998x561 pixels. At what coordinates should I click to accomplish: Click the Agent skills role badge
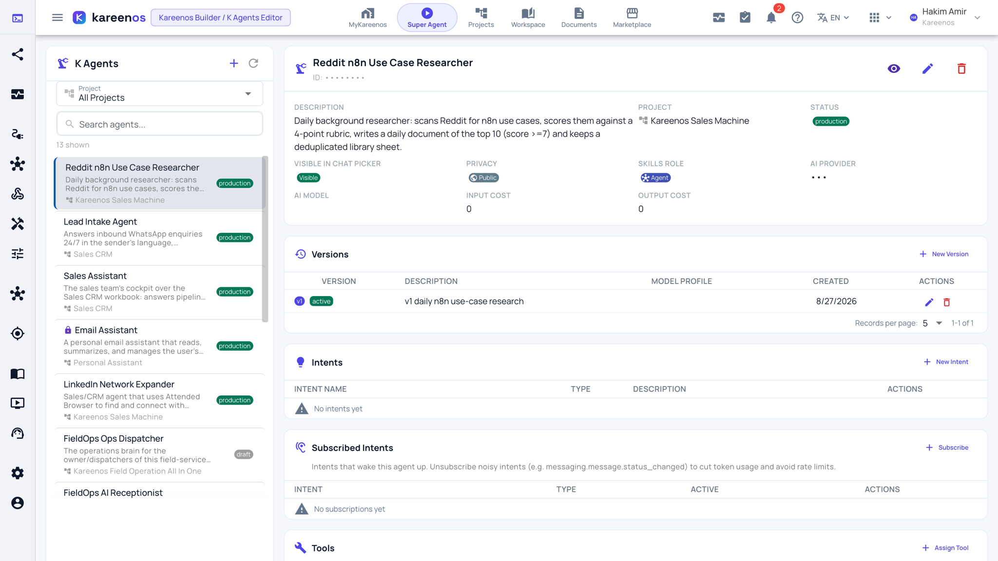tap(655, 178)
